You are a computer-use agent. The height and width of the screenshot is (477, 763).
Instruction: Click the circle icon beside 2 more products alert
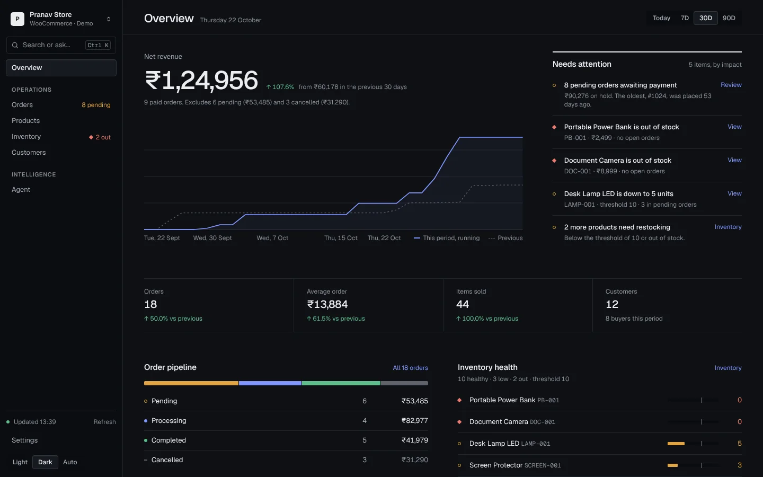(554, 227)
